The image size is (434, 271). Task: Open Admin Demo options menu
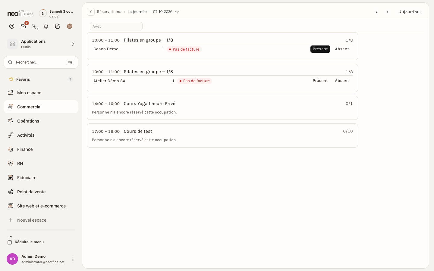coord(73,259)
